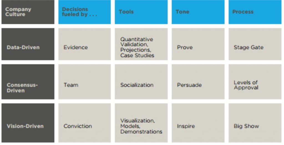The width and height of the screenshot is (284, 145).
Task: Click the Company Culture header cell
Action: (x=28, y=12)
